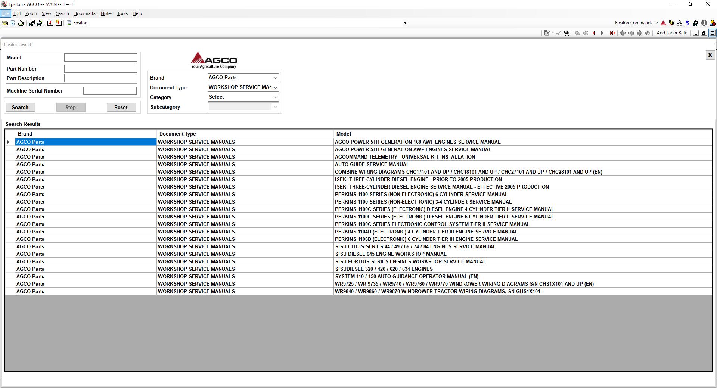717x388 pixels.
Task: Select AGCOMMAND TELEMETRY - UNIVERSAL KIT INSTALLATION row
Action: (358, 157)
